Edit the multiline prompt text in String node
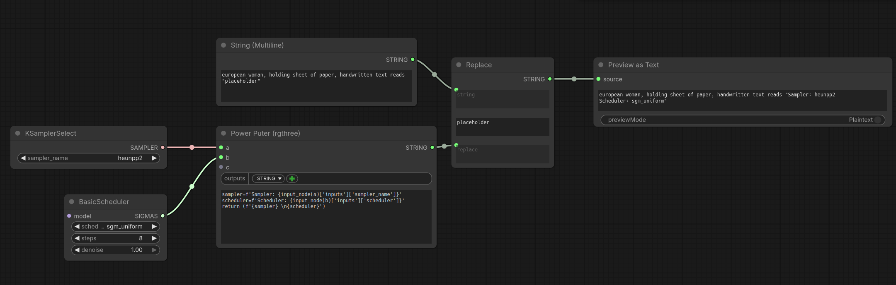Screen dimensions: 896x285 click(316, 86)
